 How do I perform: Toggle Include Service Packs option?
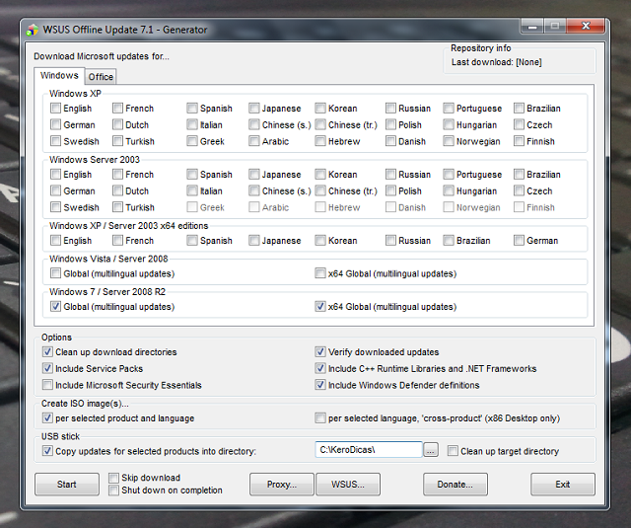click(x=47, y=368)
